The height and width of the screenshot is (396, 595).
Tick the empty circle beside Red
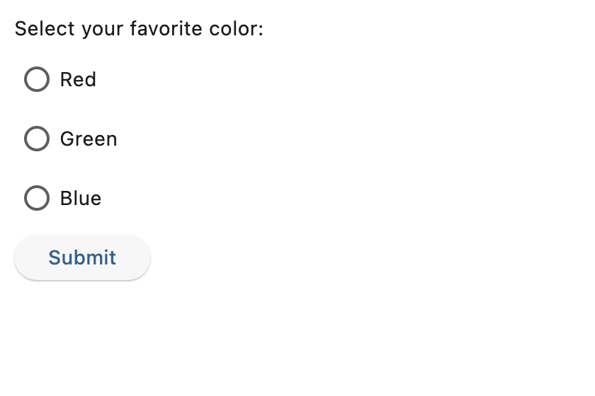[x=37, y=79]
